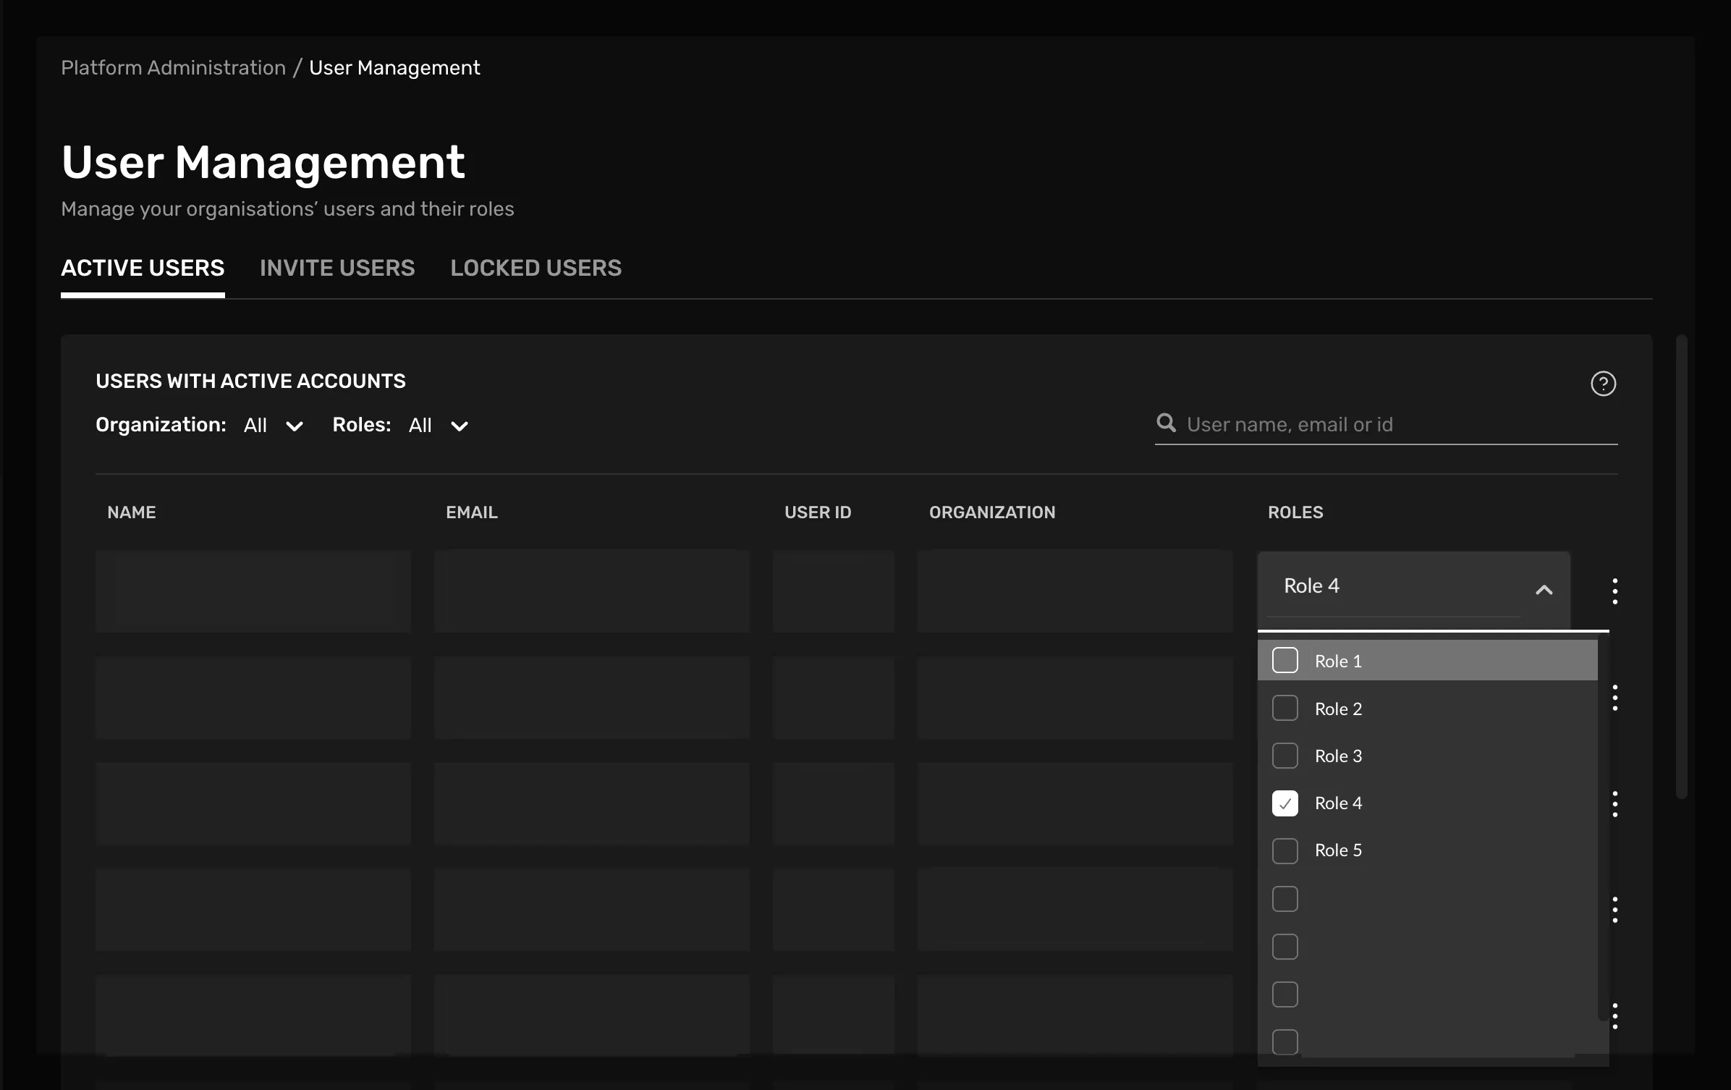Switch to the Invite Users tab
Screen dimensions: 1731x1090
(x=337, y=269)
